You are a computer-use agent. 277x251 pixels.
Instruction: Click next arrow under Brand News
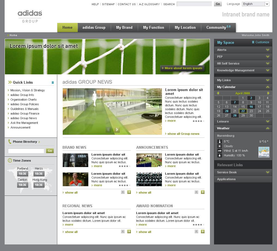[129, 192]
